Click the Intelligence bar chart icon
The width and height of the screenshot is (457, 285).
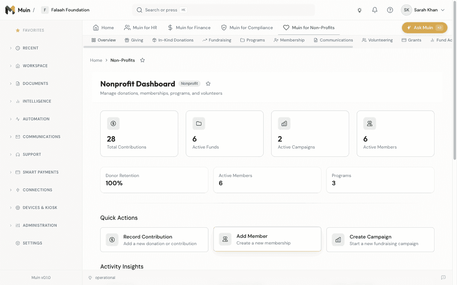click(x=18, y=101)
